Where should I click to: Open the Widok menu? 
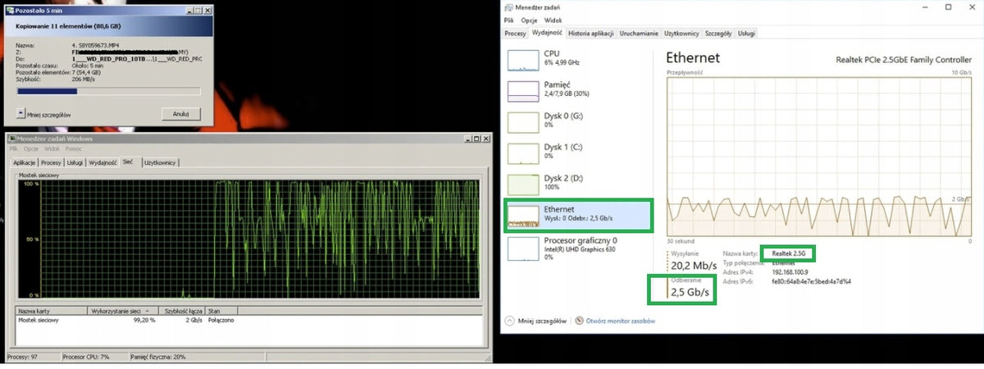point(553,18)
